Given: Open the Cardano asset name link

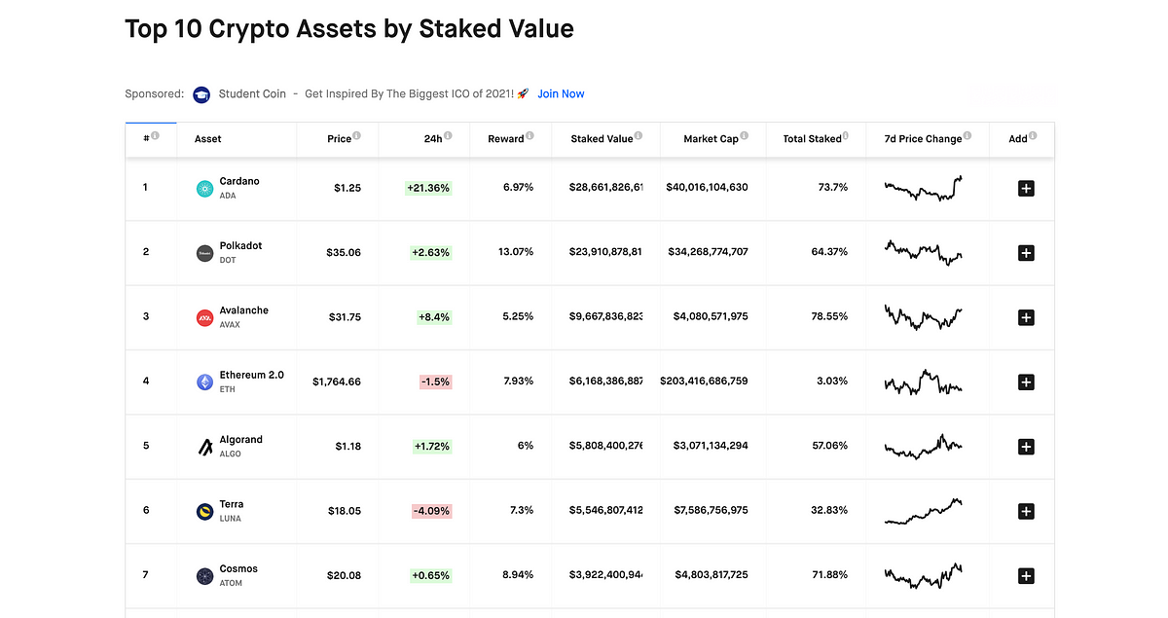Looking at the screenshot, I should coord(239,181).
